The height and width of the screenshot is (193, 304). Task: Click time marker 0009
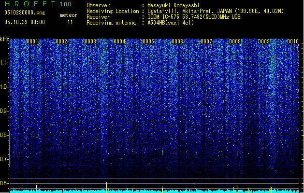click(264, 41)
